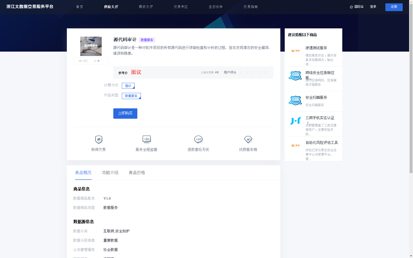Open 需求大厅 in the top navigation
The image size is (413, 258).
pyautogui.click(x=146, y=7)
